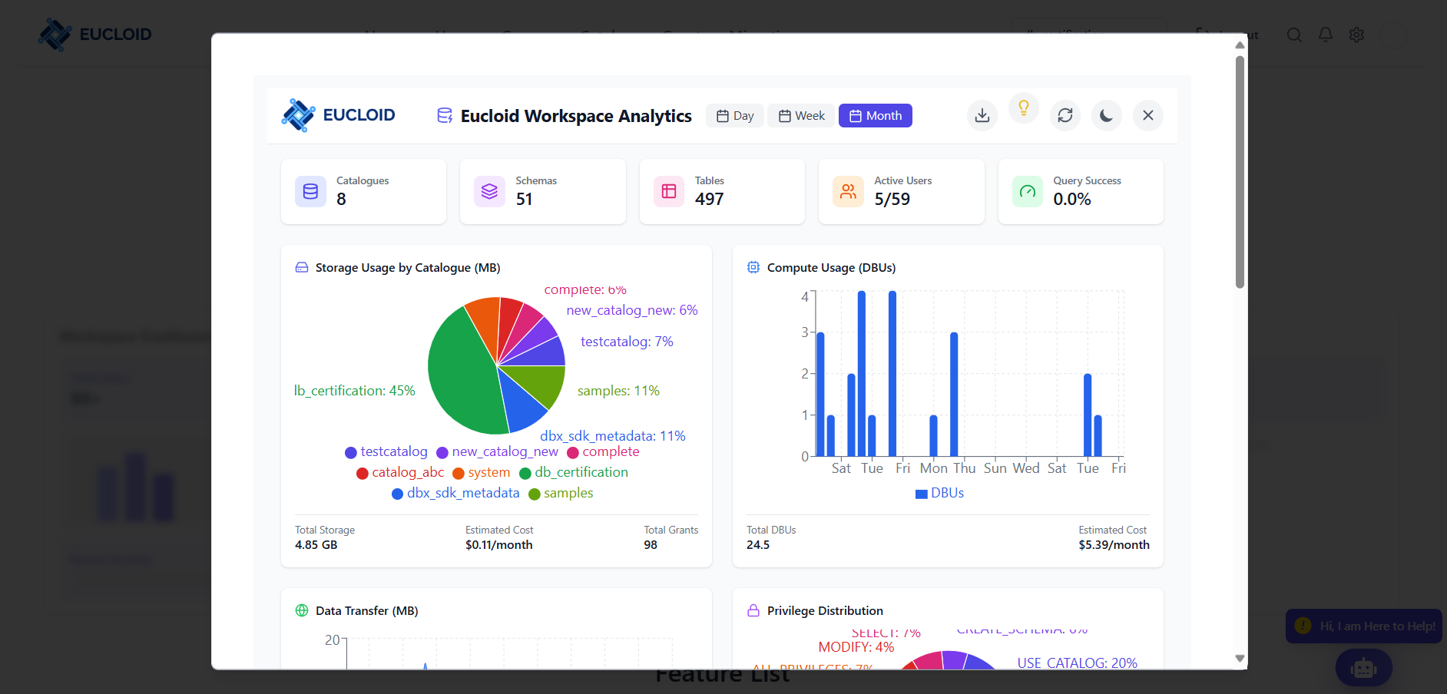Click the 'testcatalog: 7%' pie label
1447x694 pixels.
(x=627, y=342)
